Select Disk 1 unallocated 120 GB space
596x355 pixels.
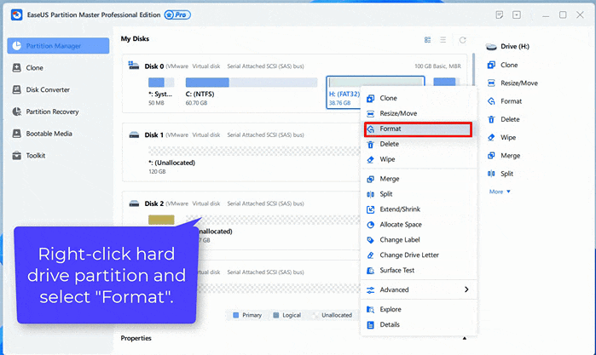point(254,161)
